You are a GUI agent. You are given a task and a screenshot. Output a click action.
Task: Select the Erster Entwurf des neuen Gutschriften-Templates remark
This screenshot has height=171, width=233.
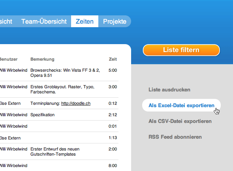(55, 152)
